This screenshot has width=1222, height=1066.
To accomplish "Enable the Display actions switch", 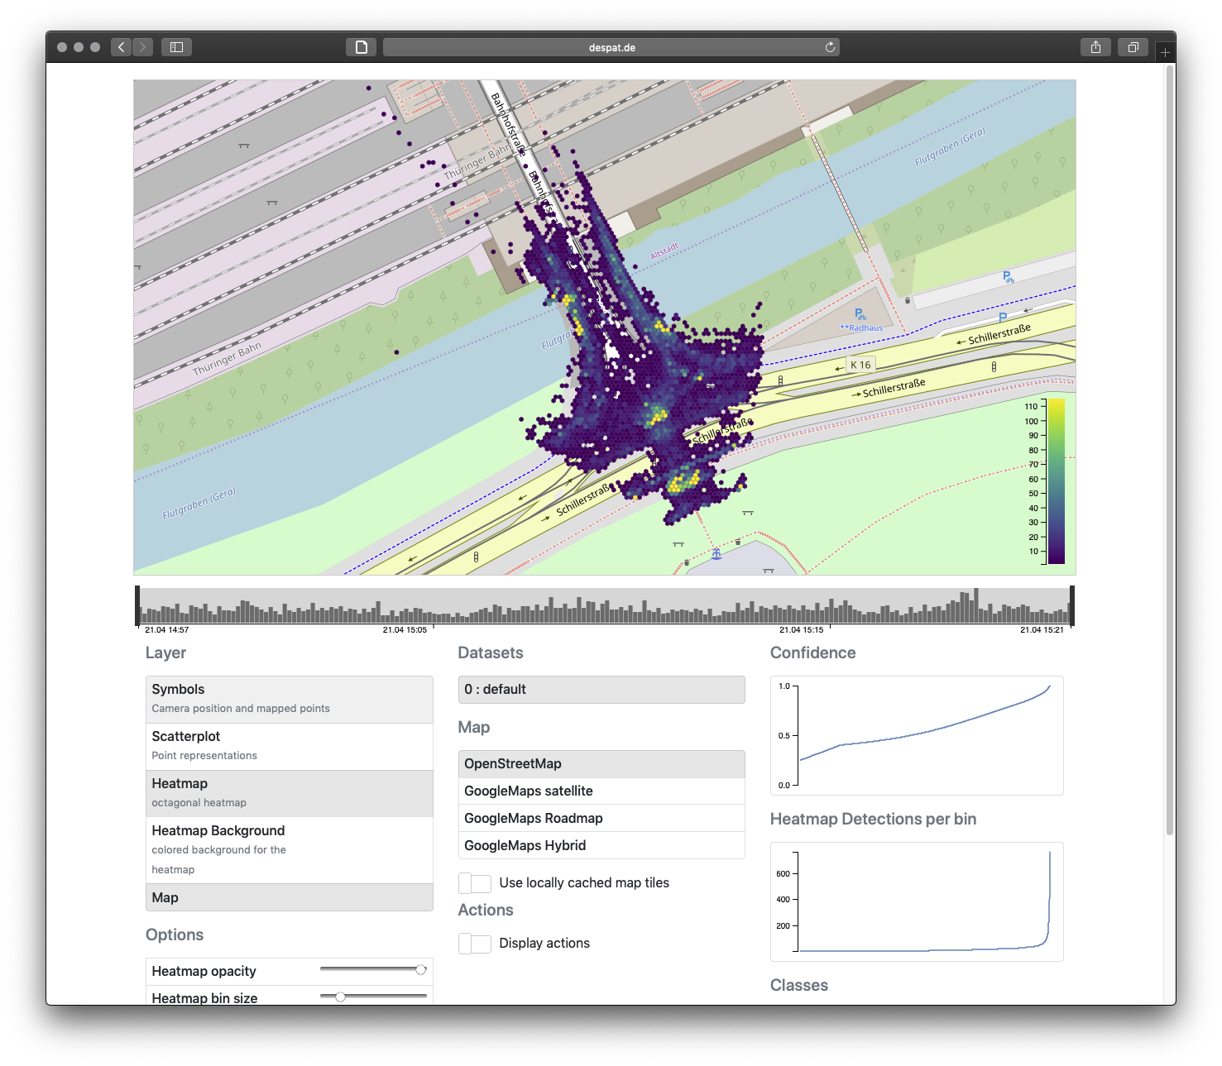I will coord(475,943).
